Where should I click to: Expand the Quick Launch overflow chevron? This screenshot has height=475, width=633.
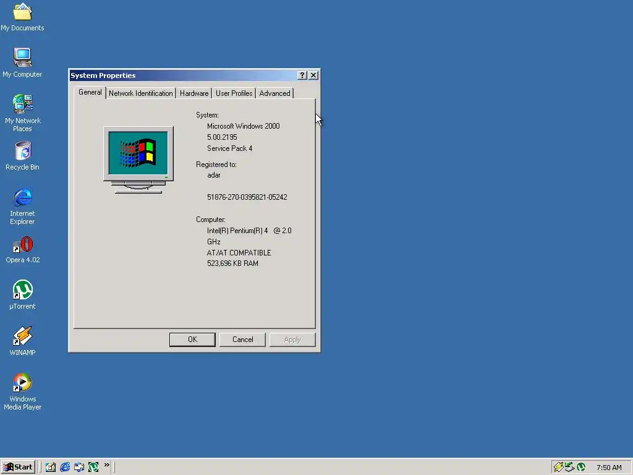pos(106,465)
